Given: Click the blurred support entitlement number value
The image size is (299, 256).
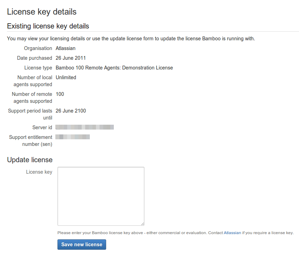Looking at the screenshot, I should coord(72,137).
